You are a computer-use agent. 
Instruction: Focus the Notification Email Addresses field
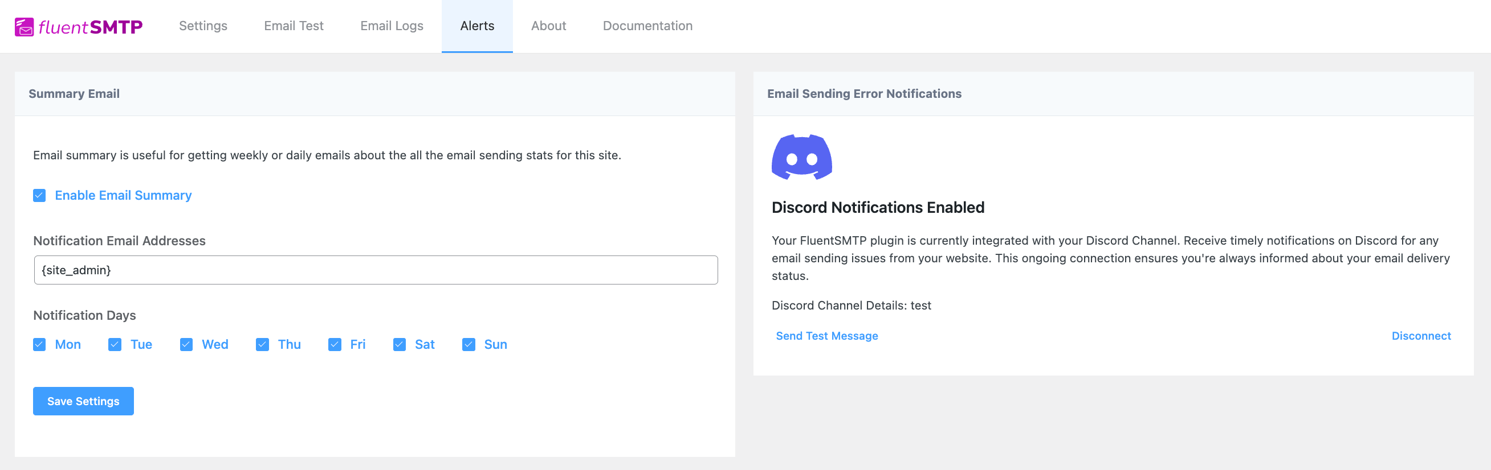tap(376, 270)
